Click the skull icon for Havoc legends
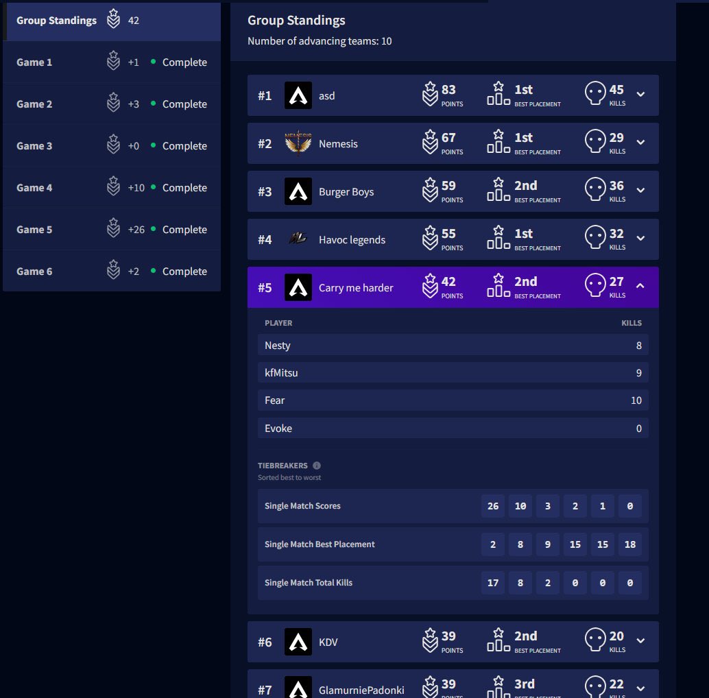The height and width of the screenshot is (698, 709). coord(595,237)
